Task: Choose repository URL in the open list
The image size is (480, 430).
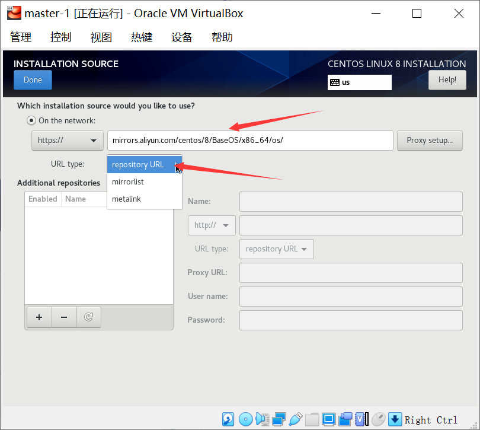Action: (x=145, y=164)
